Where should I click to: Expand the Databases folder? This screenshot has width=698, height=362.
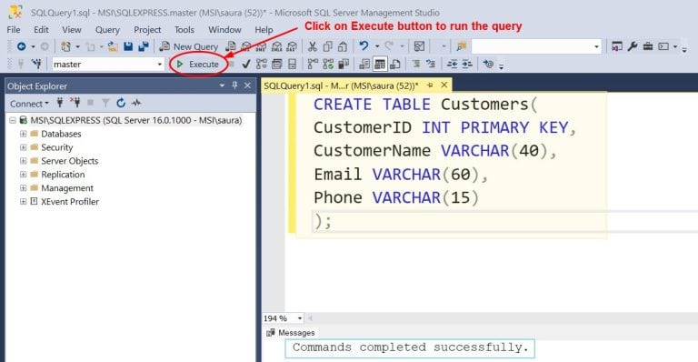(x=23, y=134)
